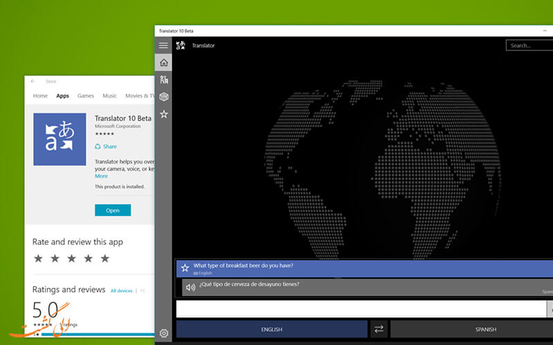Open Translator settings gear icon
Screen dimensions: 553x345
pos(164,333)
